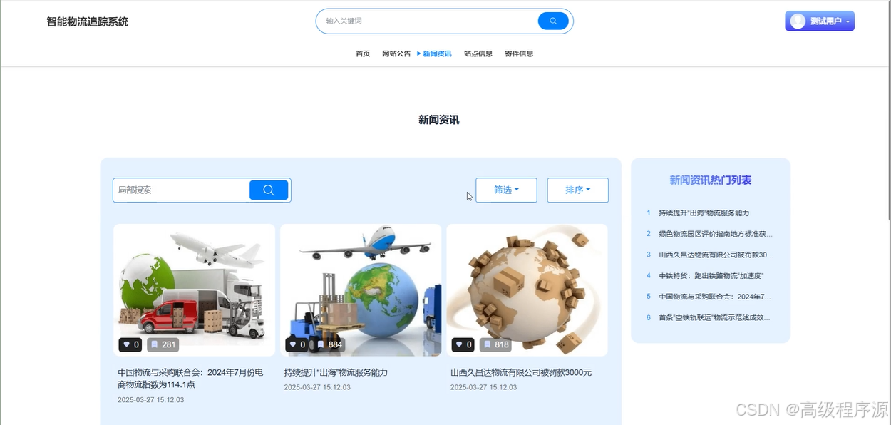Click heart like icon on 电商物流指数 card
The height and width of the screenshot is (425, 891).
click(128, 344)
